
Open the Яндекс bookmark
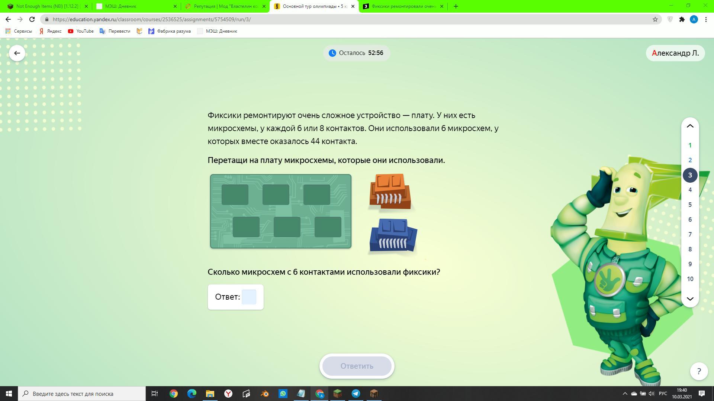coord(50,31)
